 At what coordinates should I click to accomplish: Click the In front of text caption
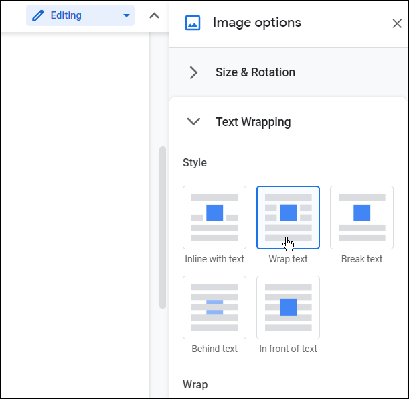point(288,349)
